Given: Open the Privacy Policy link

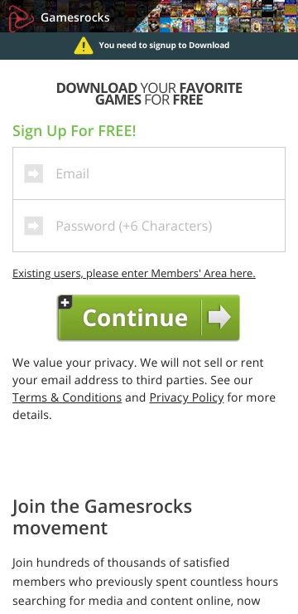Looking at the screenshot, I should coord(187,397).
